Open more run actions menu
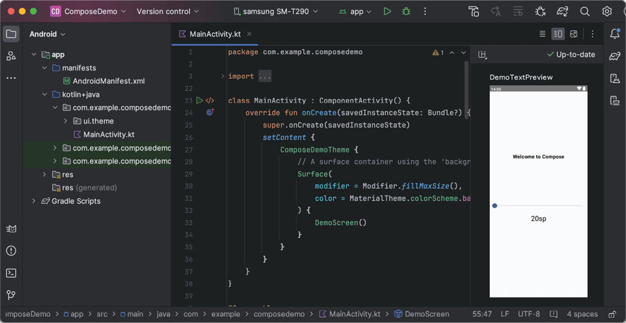The image size is (626, 323). (425, 12)
